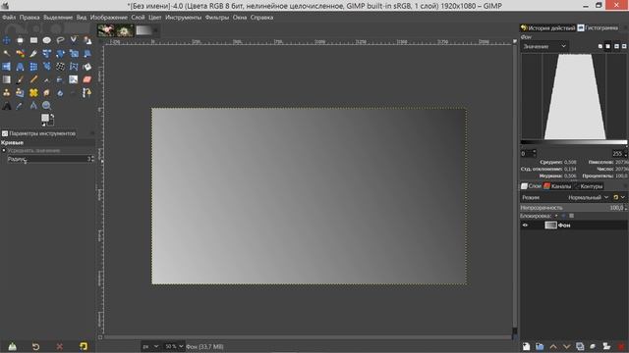Click the Радиус slider field

tap(50, 159)
